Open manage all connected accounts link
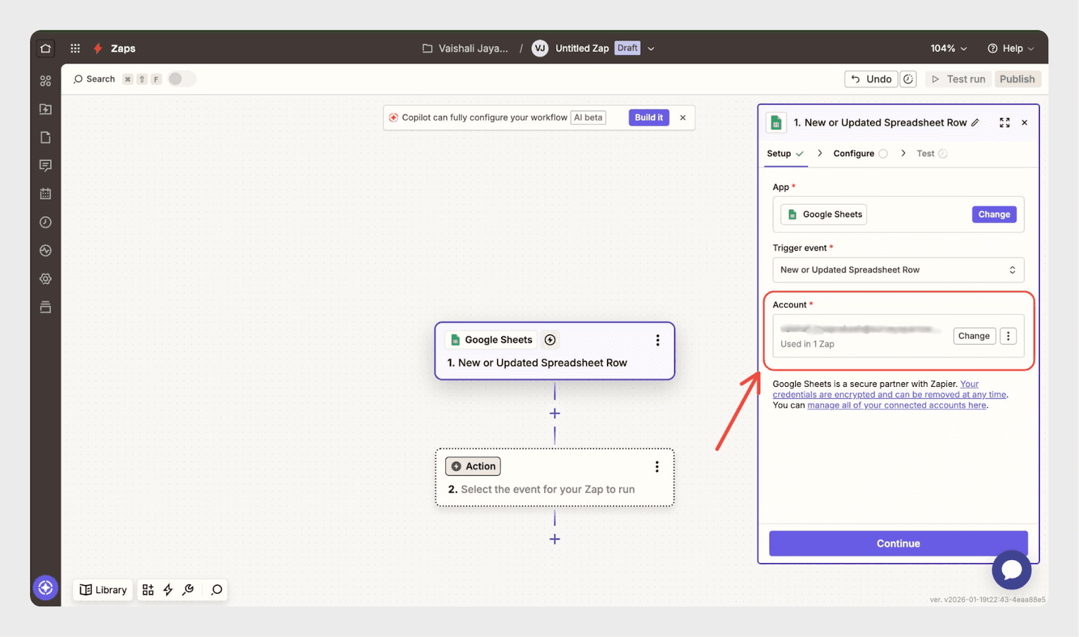The height and width of the screenshot is (637, 1079). 896,406
